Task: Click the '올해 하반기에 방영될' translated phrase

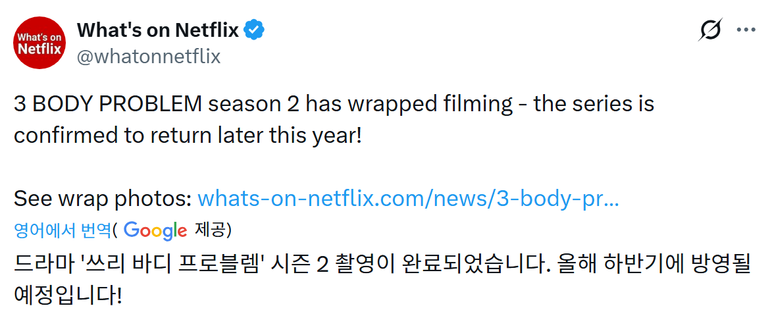Action: point(655,265)
